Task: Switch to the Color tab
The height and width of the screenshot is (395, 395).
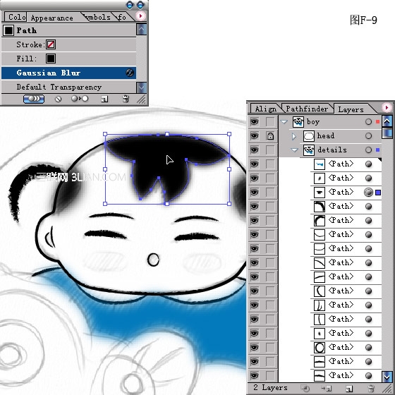Action: tap(17, 17)
